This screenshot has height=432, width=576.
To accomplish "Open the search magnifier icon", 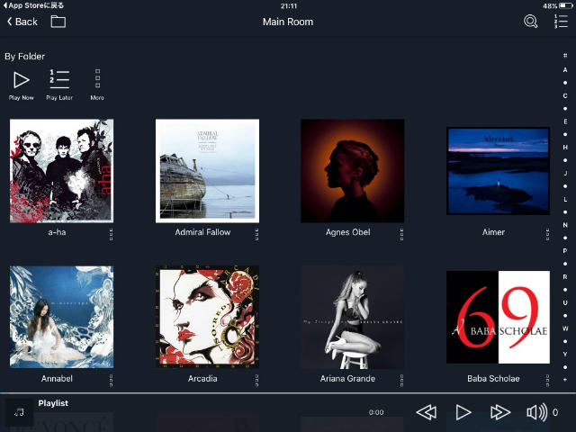I will coord(530,22).
